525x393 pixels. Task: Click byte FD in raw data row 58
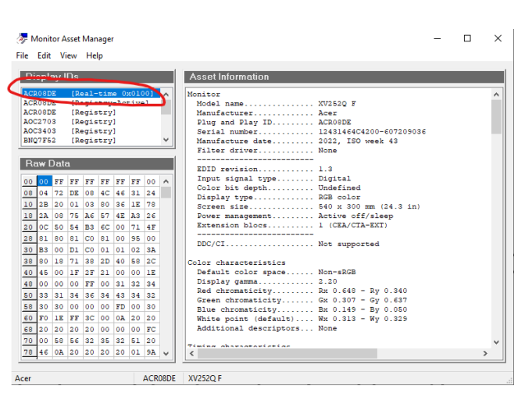[x=120, y=307]
